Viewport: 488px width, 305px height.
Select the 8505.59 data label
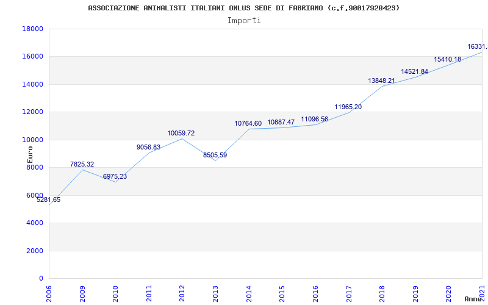tap(215, 155)
